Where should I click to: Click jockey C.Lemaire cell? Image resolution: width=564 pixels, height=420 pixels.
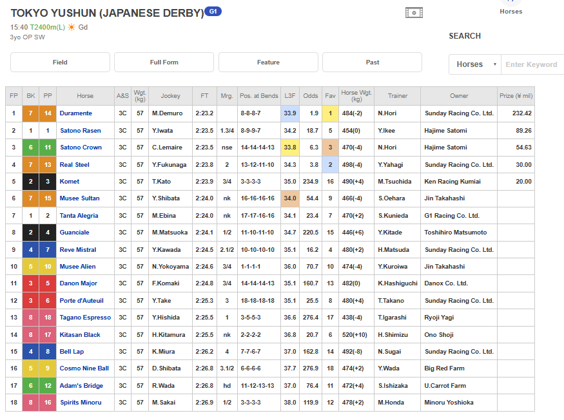coord(171,148)
